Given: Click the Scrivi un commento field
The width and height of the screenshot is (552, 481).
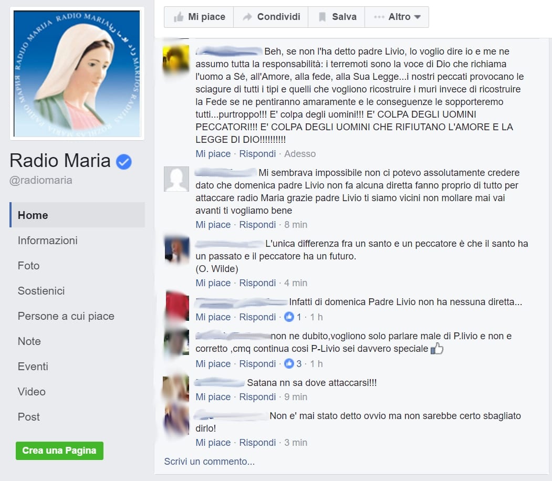Looking at the screenshot, I should tap(210, 461).
